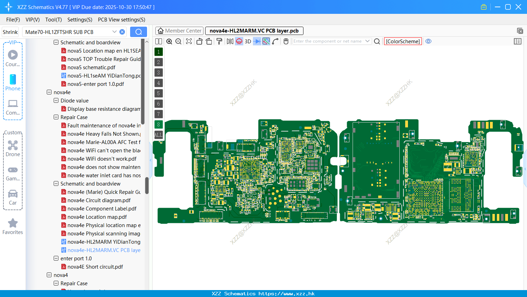Select the nova4e-HL2MARM.VC PCB layer.pcb tab
The image size is (527, 297).
click(254, 31)
